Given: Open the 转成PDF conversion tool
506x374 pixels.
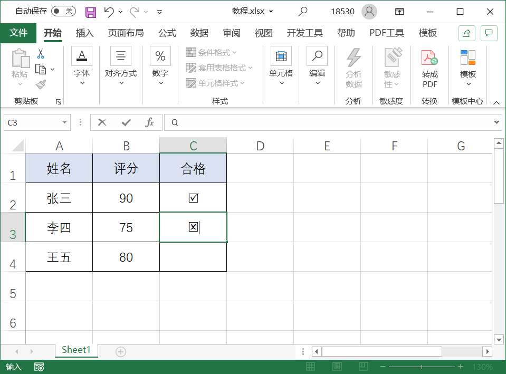Looking at the screenshot, I should point(429,68).
